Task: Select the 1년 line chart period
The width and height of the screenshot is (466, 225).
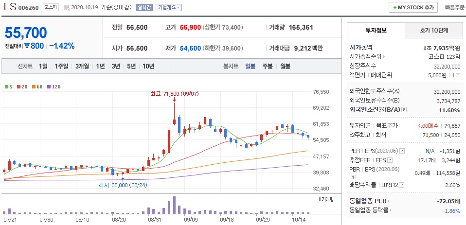Action: 100,66
